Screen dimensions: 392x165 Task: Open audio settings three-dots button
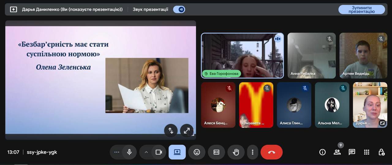(117, 152)
